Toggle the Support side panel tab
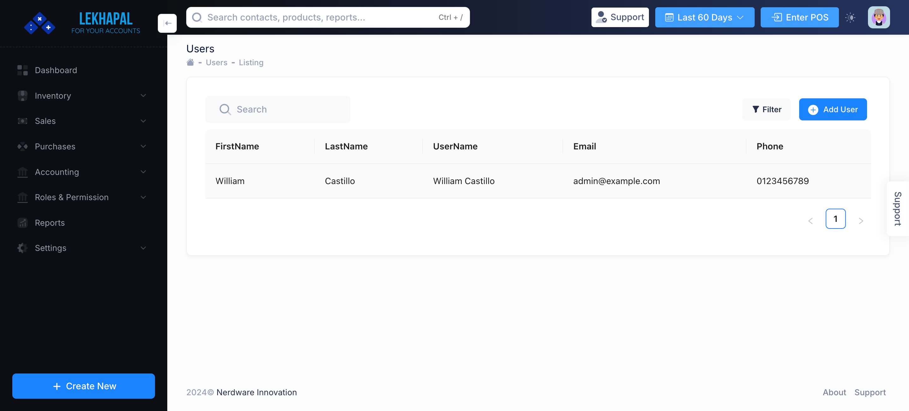 coord(897,208)
